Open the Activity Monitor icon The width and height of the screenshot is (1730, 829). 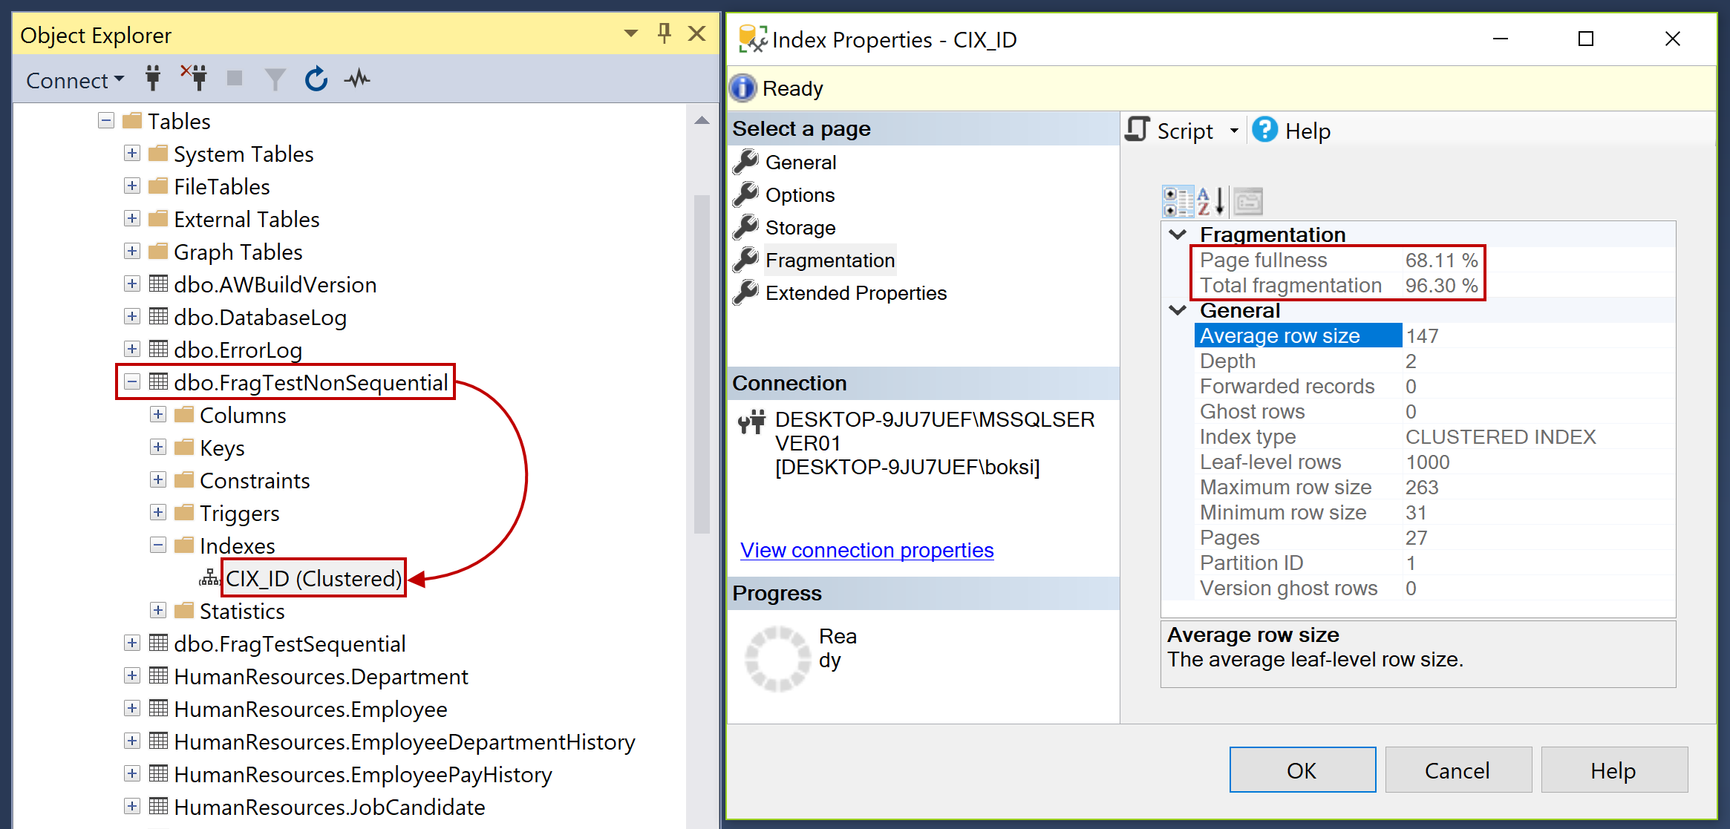[x=357, y=79]
